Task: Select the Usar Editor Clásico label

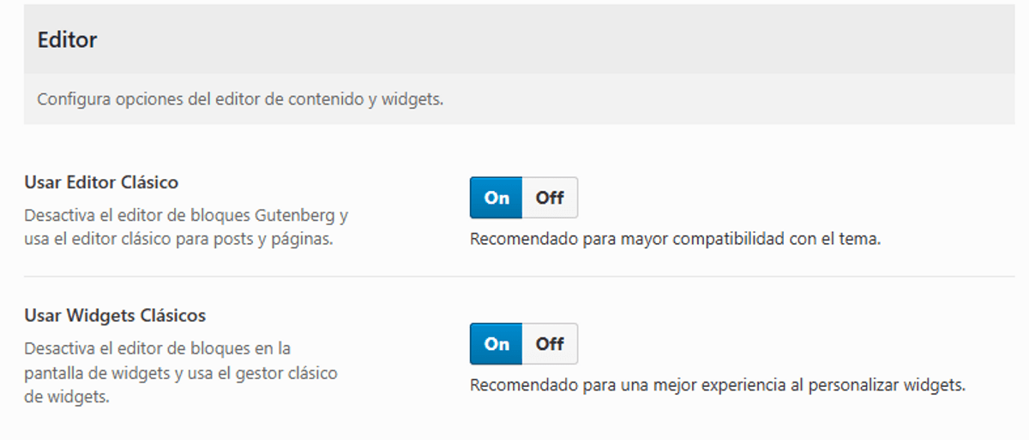Action: [101, 182]
